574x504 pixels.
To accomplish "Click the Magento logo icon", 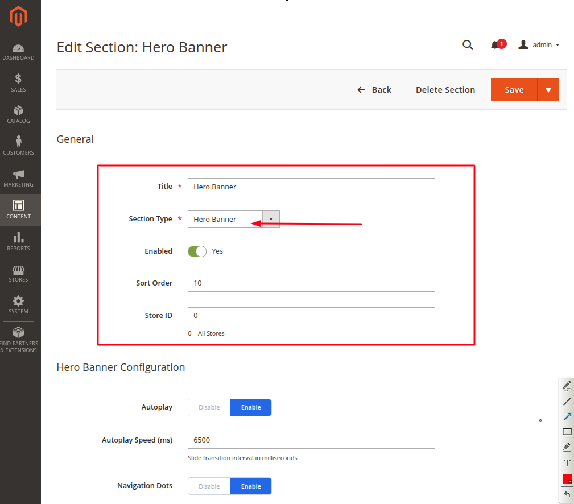I will click(18, 16).
